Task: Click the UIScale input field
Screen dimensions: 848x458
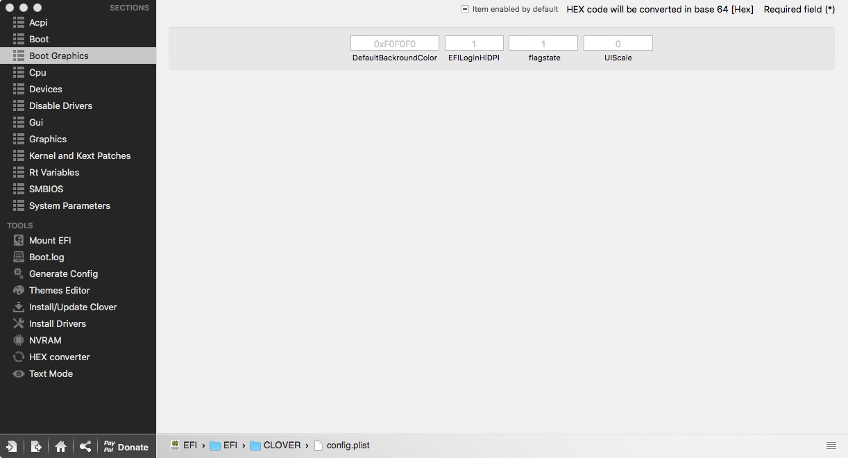Action: pos(618,43)
